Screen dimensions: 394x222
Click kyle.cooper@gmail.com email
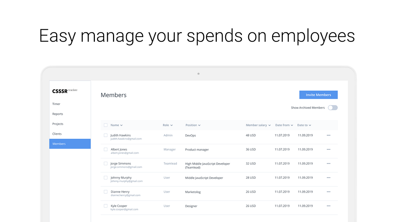(x=124, y=209)
